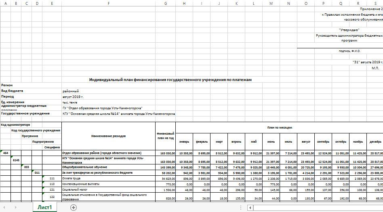Image resolution: width=383 pixels, height=212 pixels.
Task: Select cell with август 2019 г. period
Action: click(x=73, y=97)
